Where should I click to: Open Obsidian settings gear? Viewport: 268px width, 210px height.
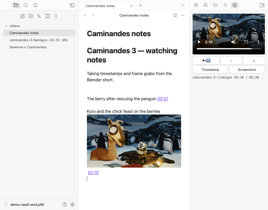tap(72, 204)
